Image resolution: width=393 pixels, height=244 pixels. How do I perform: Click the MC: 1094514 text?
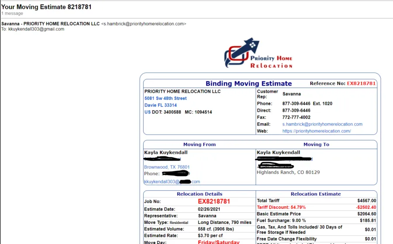198,112
